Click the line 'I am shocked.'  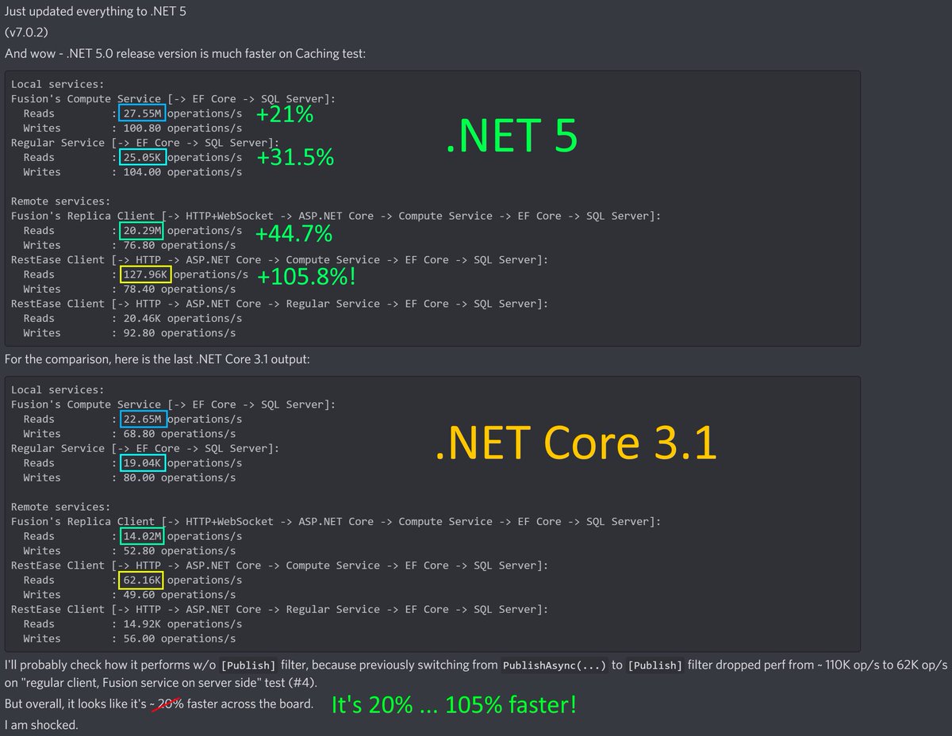pyautogui.click(x=41, y=725)
